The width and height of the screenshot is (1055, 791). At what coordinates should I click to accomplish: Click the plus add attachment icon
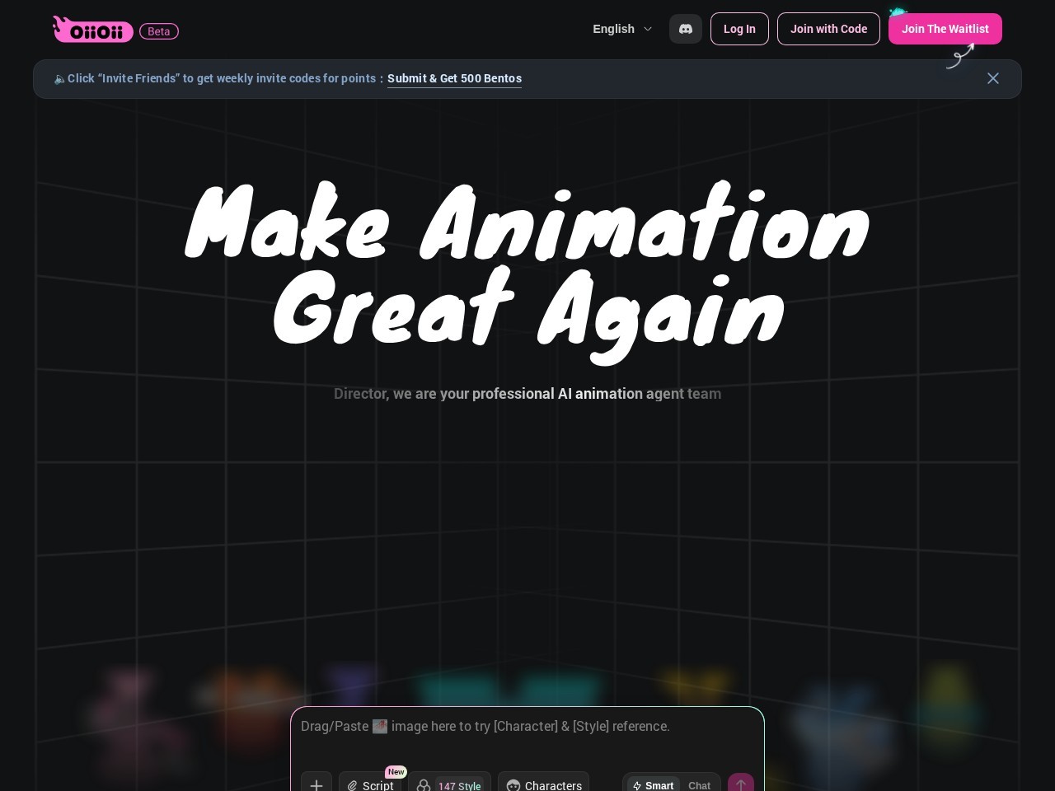316,784
